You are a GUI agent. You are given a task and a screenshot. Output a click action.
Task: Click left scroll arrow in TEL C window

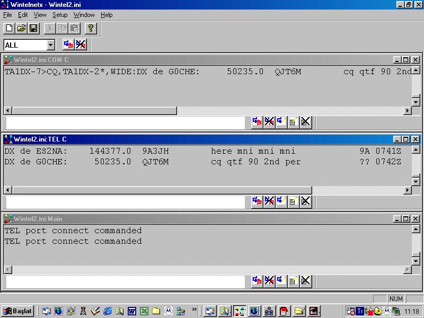(8, 190)
